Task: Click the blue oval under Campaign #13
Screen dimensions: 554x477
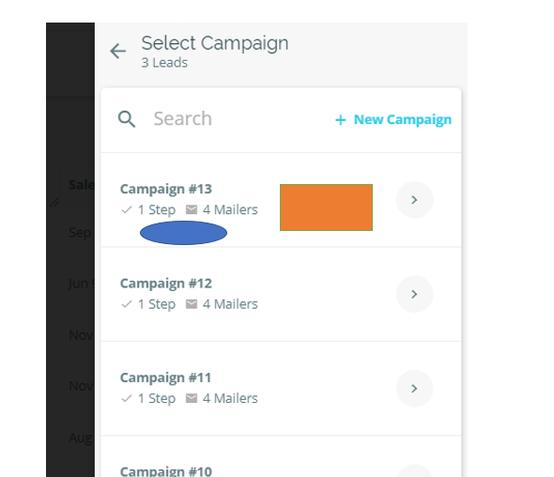Action: tap(183, 233)
